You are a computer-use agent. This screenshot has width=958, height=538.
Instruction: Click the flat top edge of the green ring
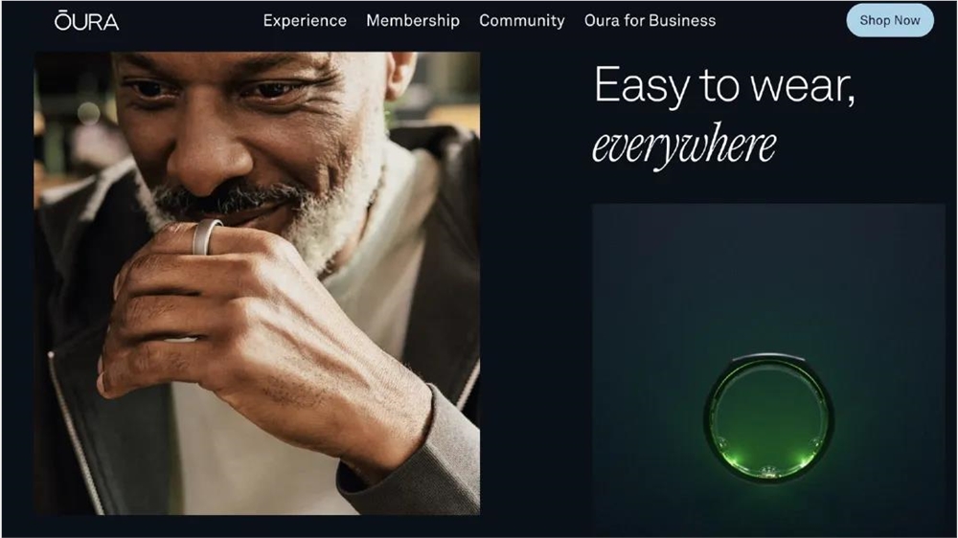[x=768, y=357]
